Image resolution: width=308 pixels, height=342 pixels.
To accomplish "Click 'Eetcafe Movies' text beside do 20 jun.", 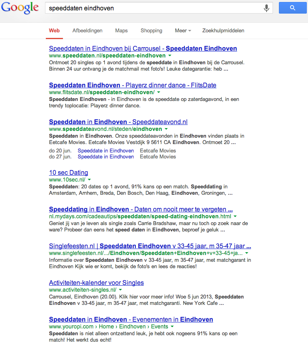I will point(158,151).
